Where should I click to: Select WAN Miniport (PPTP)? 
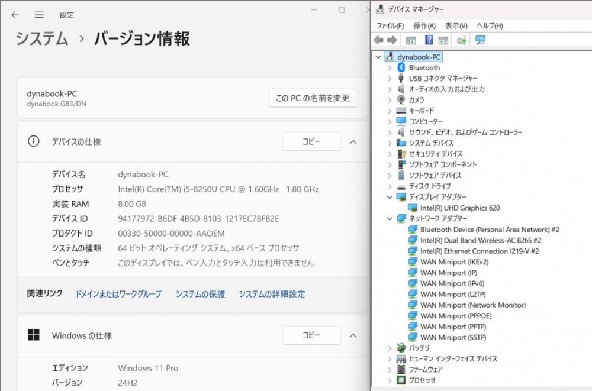453,327
